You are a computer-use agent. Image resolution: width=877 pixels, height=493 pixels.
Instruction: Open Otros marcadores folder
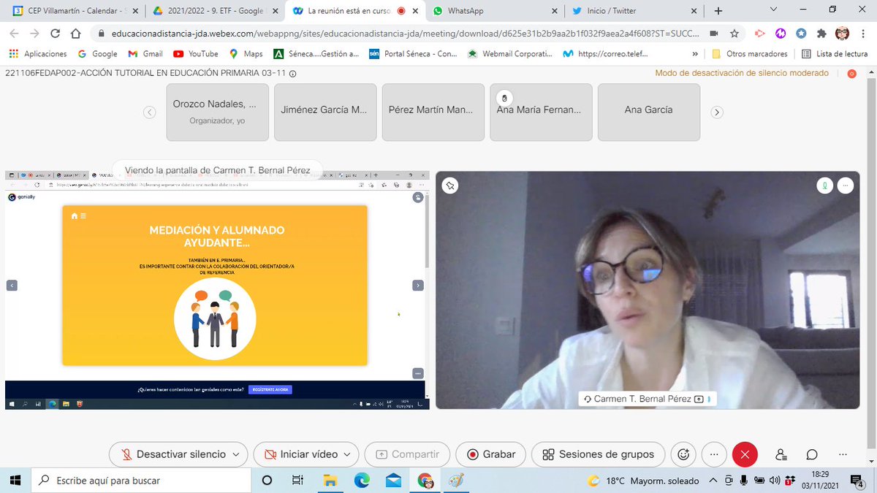click(x=749, y=53)
